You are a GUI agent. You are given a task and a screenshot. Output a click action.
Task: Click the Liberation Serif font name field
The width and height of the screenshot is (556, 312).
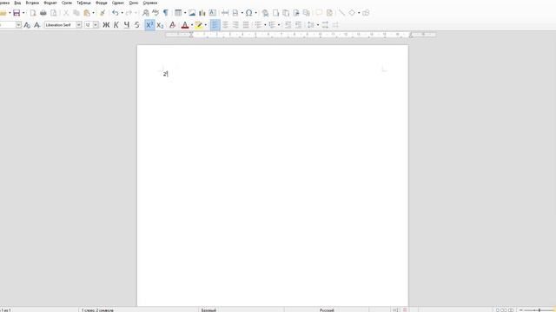click(60, 25)
